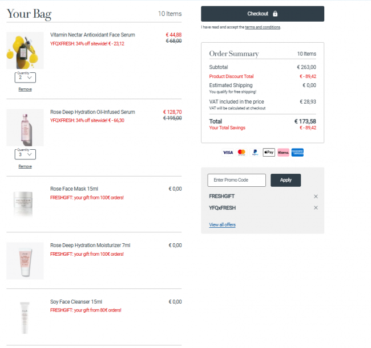Click the Klarna payment icon
Screen dimensions: 371x348
283,153
